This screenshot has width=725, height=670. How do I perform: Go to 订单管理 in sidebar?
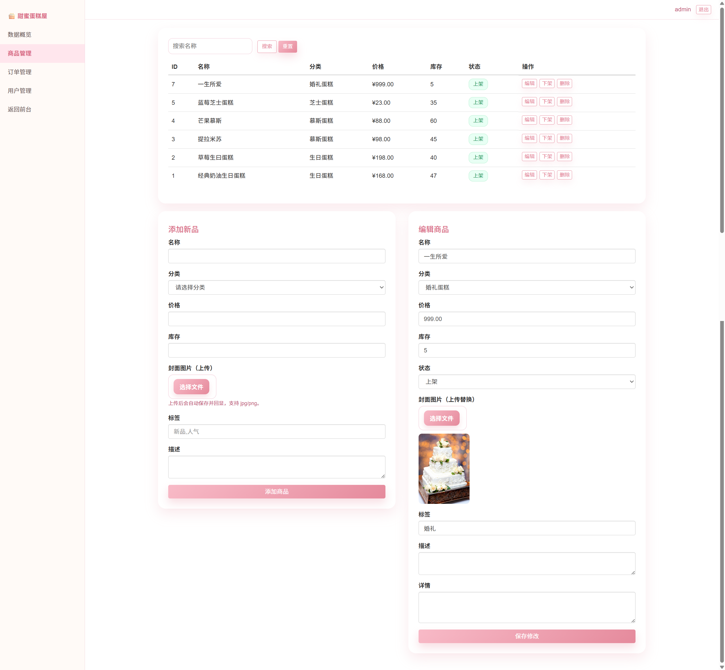(x=20, y=72)
